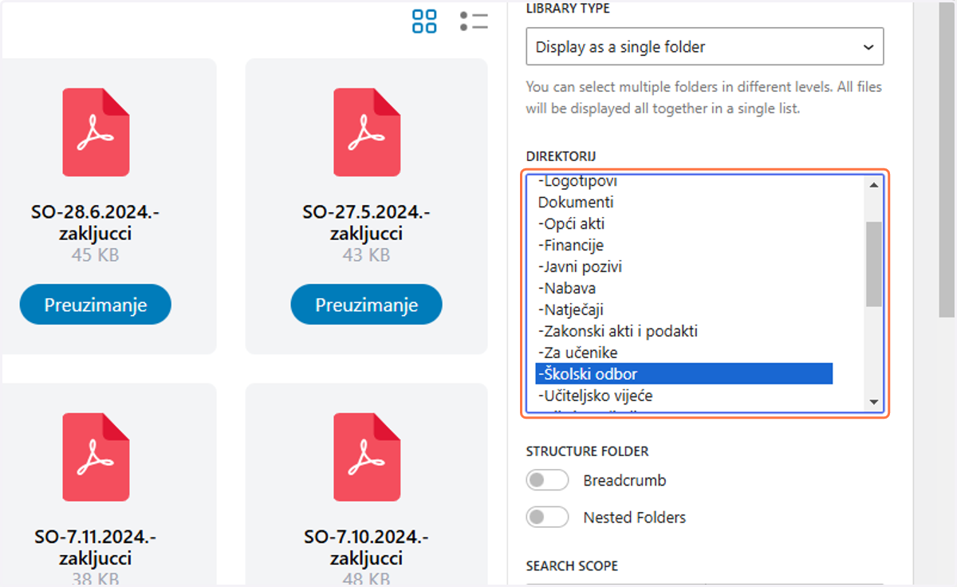Click Direktorij list scroll down arrow
This screenshot has height=587, width=957.
tap(873, 403)
